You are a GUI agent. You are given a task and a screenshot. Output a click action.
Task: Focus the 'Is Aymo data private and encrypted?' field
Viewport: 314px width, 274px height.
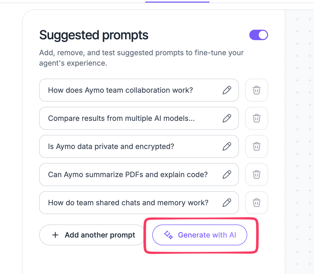coord(139,146)
